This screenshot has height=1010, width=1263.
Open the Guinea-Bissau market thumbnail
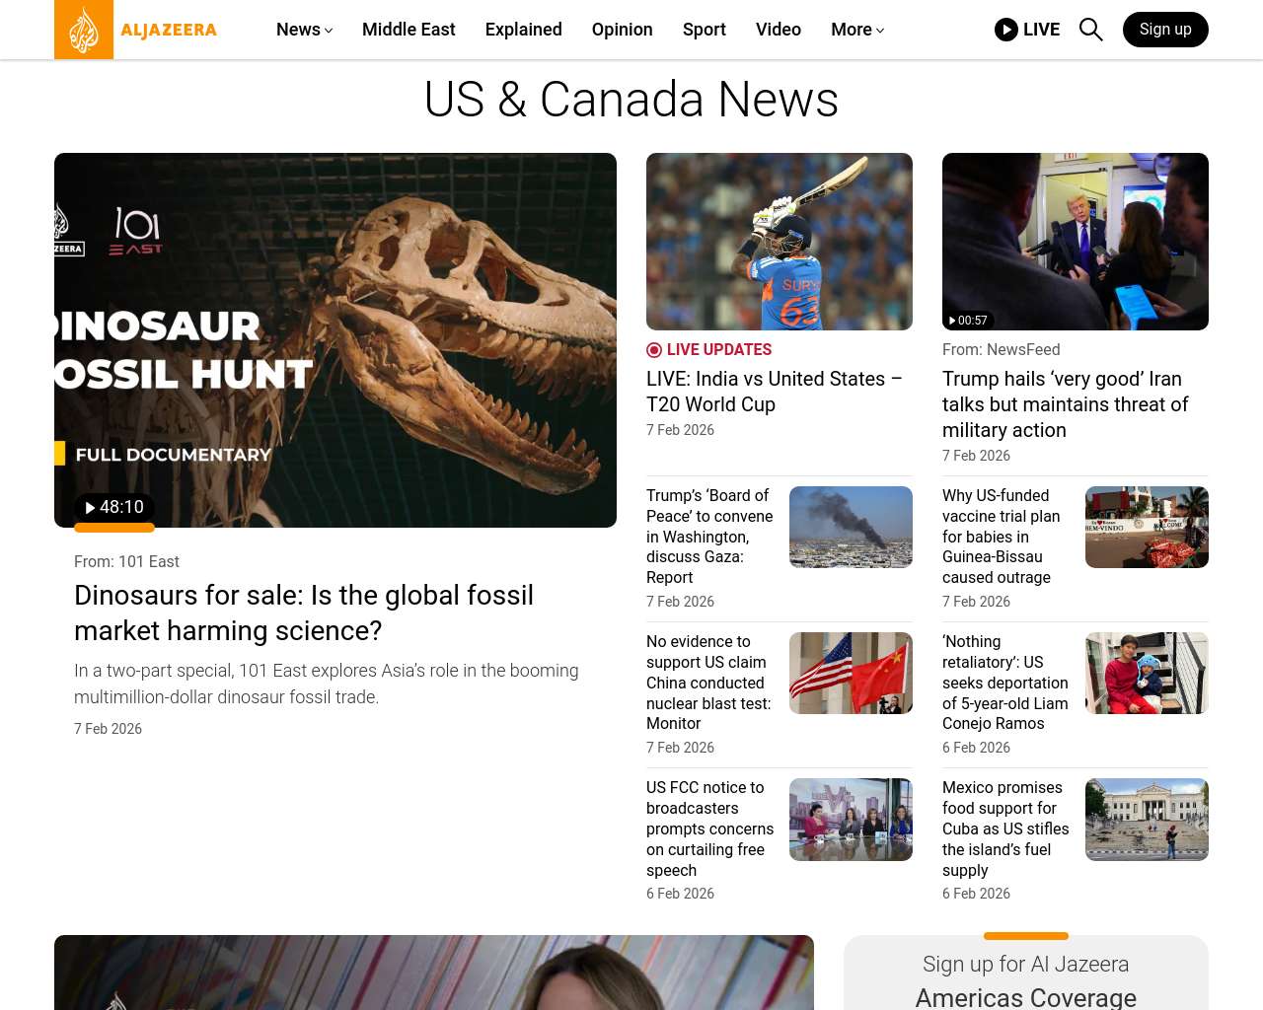(1147, 527)
